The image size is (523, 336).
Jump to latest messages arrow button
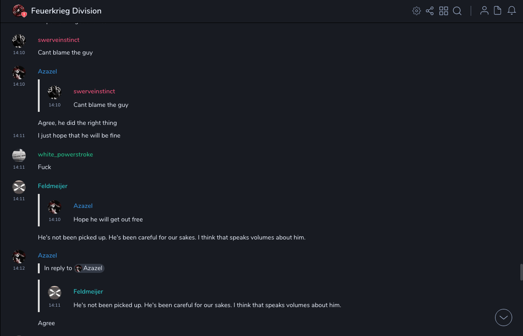[504, 318]
